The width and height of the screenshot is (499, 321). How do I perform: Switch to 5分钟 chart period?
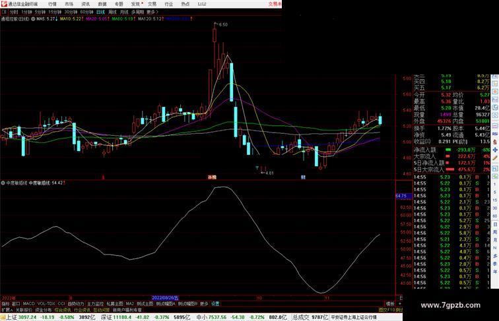tap(40, 12)
